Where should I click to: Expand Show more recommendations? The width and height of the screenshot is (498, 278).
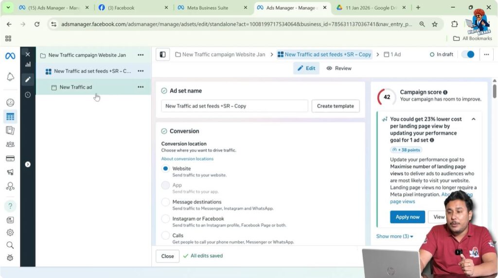(x=394, y=236)
